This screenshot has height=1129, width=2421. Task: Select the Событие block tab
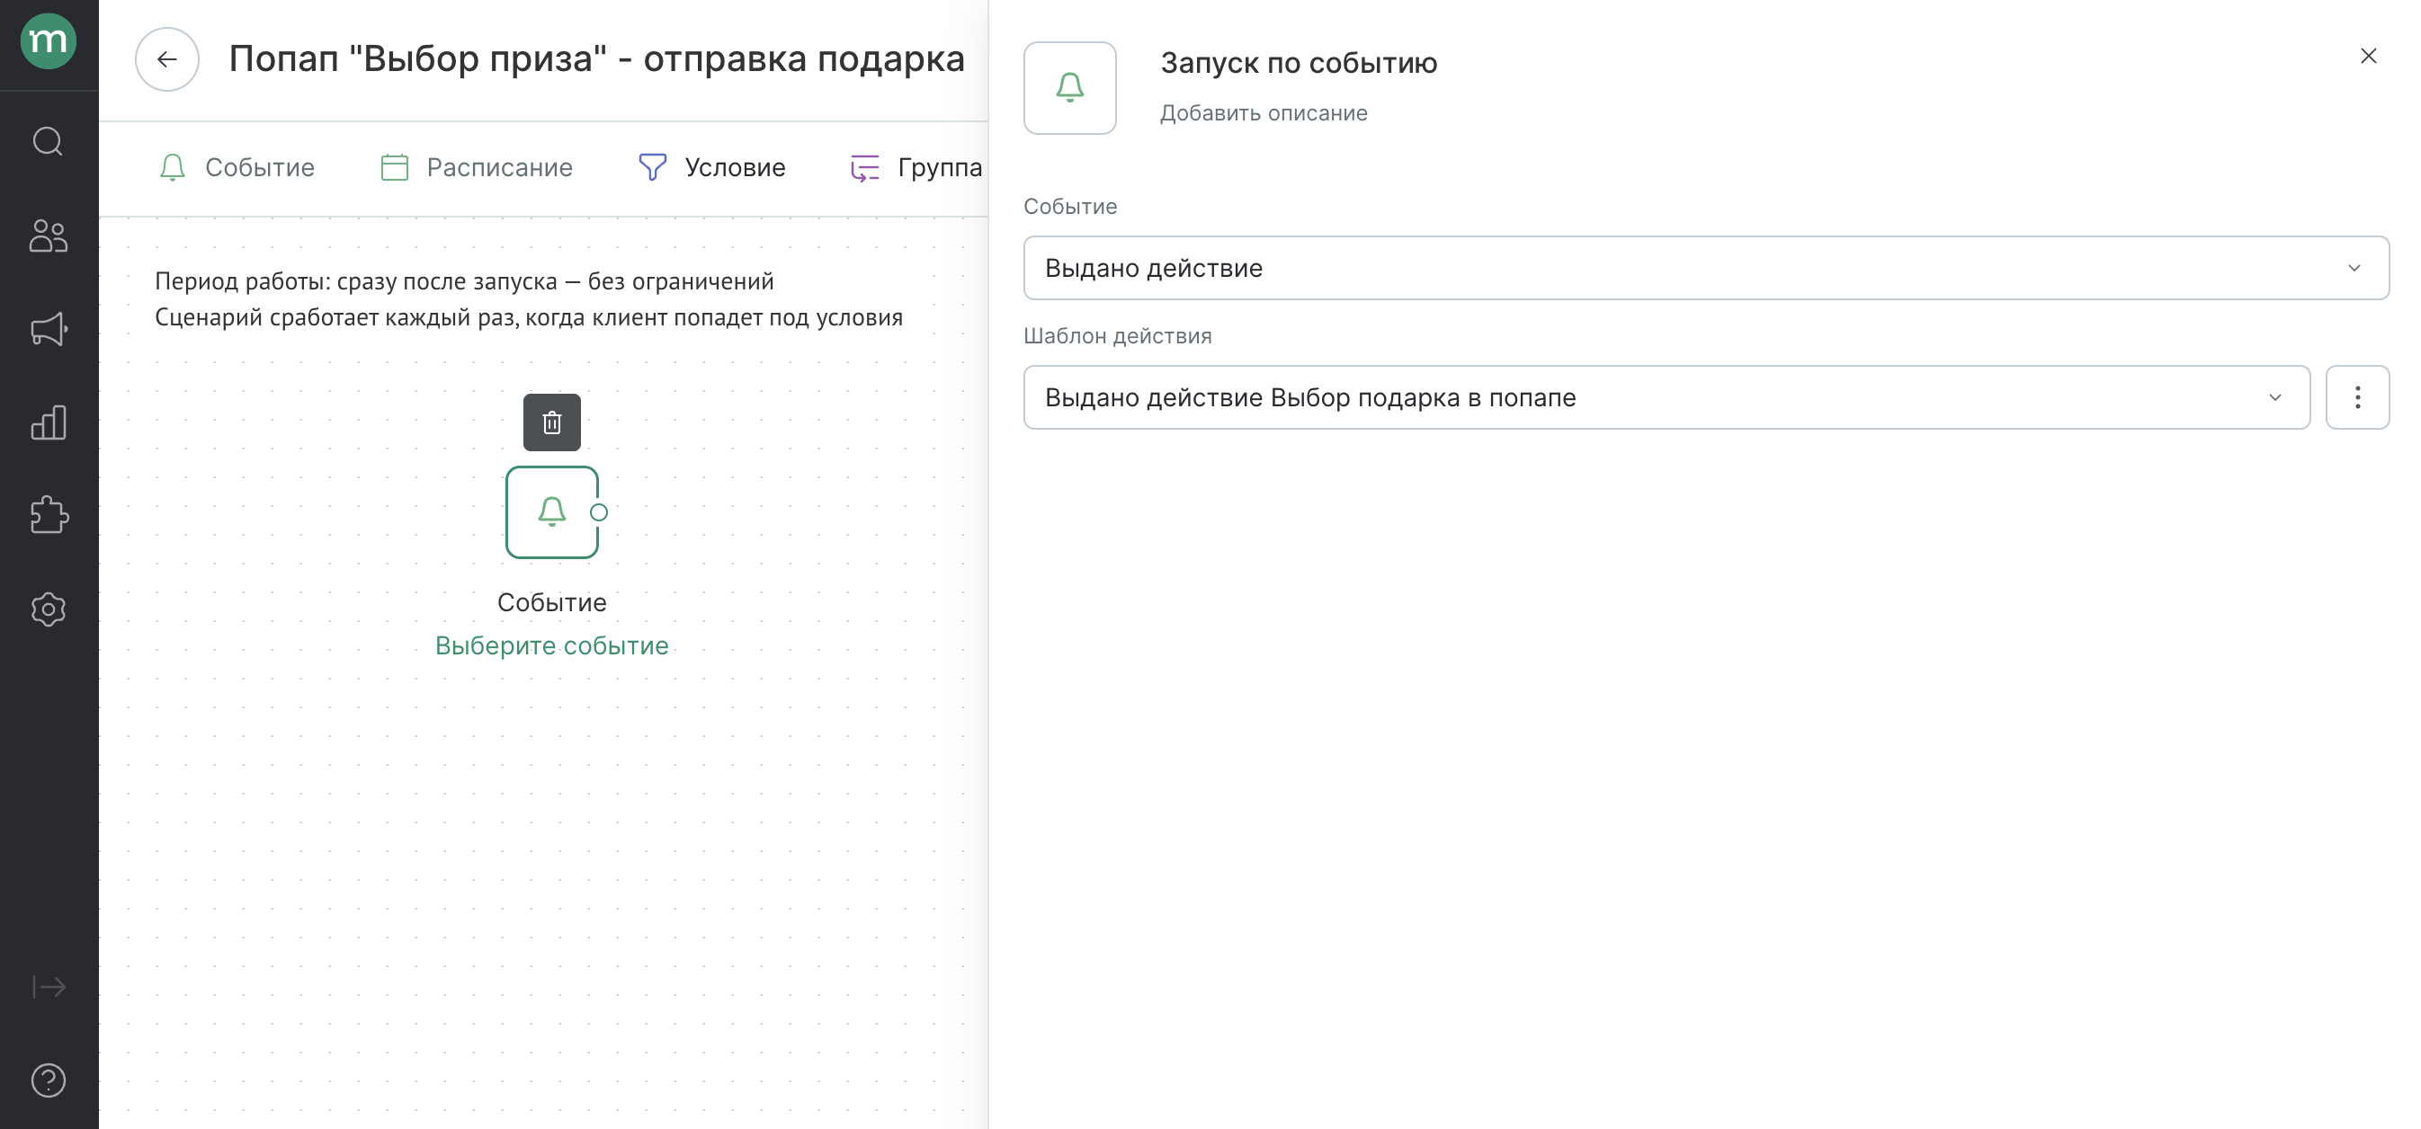tap(237, 167)
